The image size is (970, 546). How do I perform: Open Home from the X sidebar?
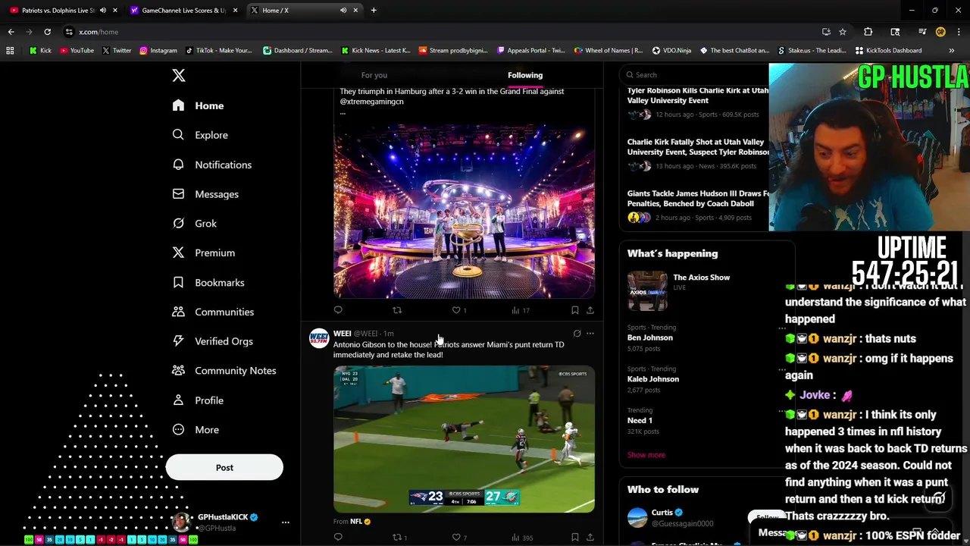(x=198, y=105)
